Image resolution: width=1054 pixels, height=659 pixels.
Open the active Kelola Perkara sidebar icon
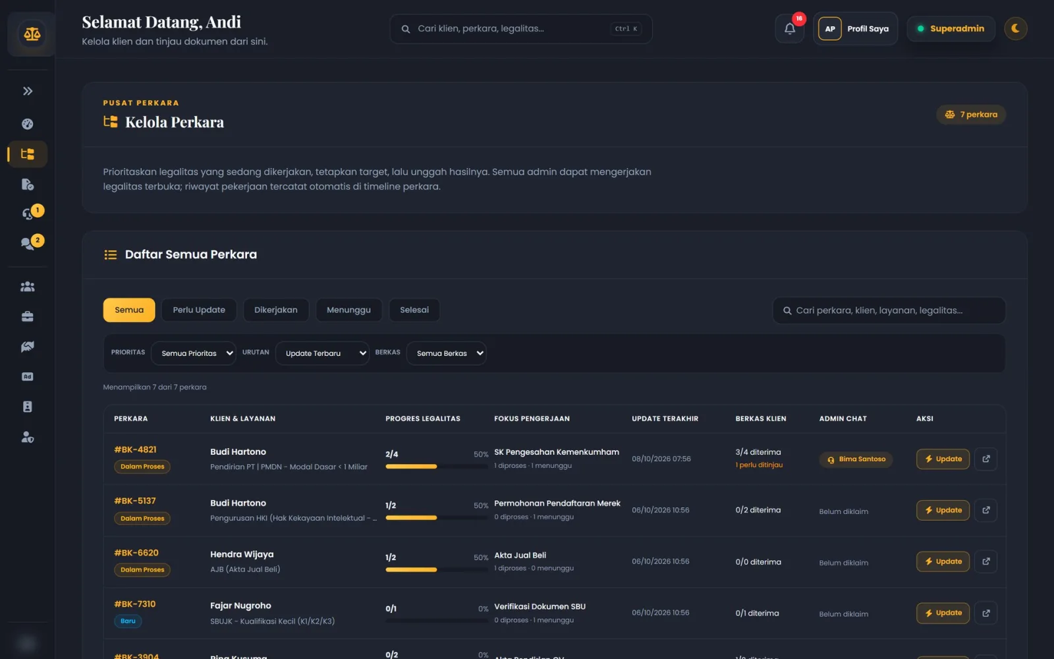point(28,154)
